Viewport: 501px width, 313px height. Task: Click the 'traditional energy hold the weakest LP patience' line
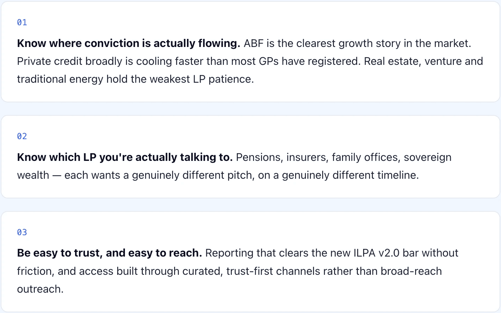tap(135, 79)
